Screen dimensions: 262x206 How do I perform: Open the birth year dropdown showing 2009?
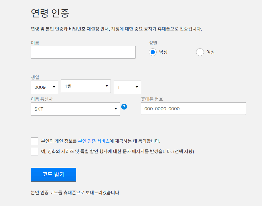click(44, 87)
